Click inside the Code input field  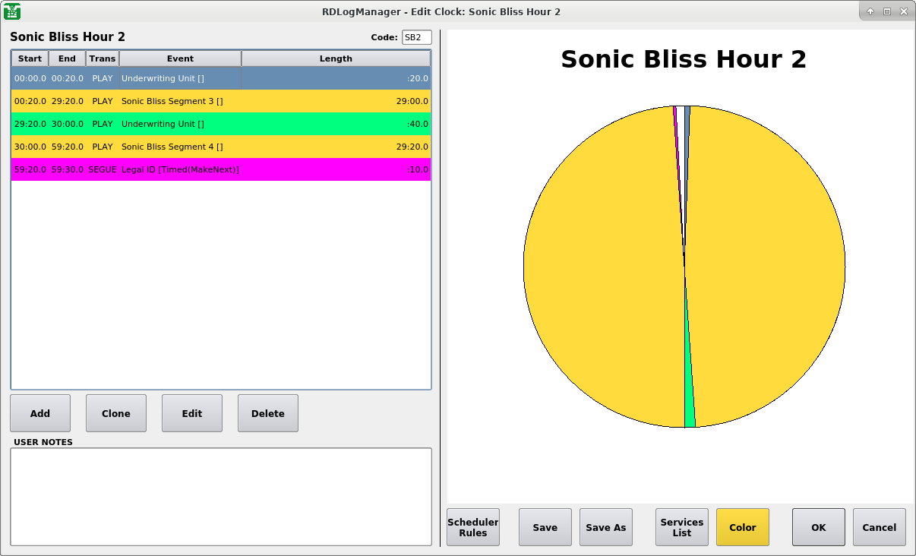[x=416, y=37]
